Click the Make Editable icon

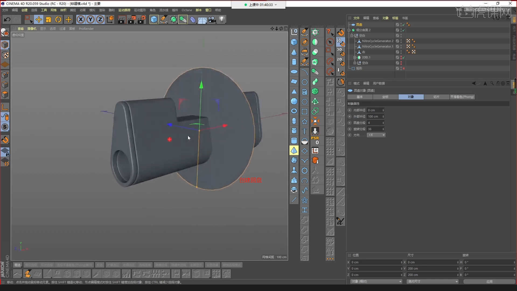(x=5, y=32)
